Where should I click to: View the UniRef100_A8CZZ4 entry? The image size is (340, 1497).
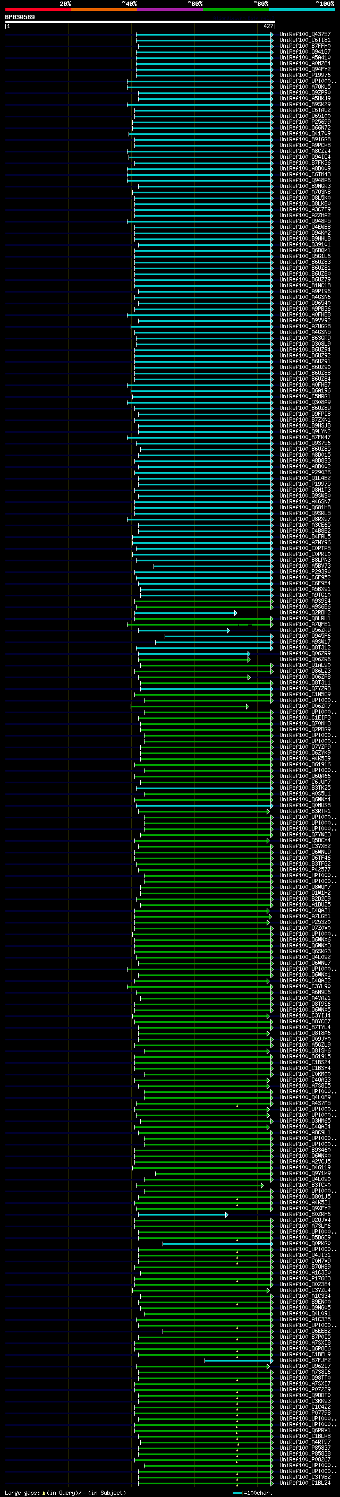(304, 151)
